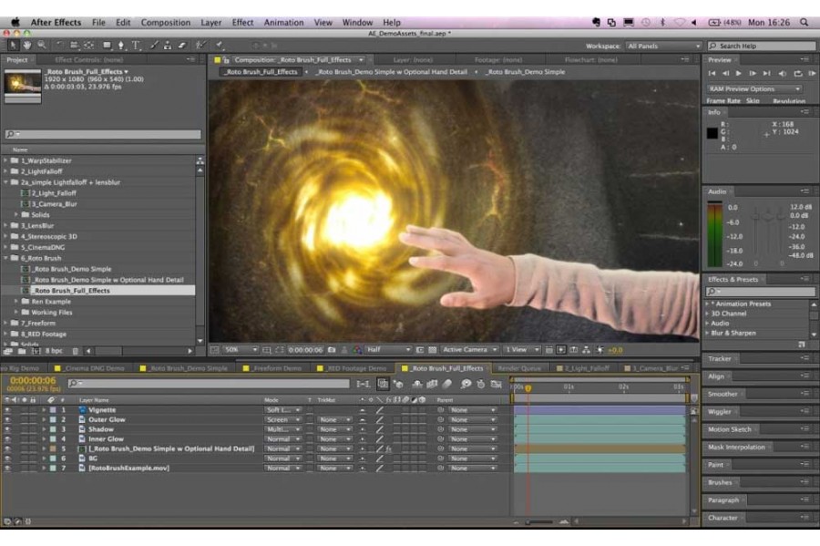Open the Half resolution dropdown
This screenshot has height=546, width=820.
tap(388, 350)
